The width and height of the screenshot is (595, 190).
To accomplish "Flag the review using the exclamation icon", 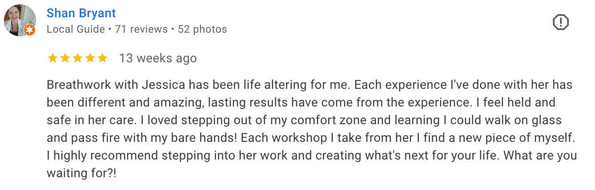I will tap(561, 22).
